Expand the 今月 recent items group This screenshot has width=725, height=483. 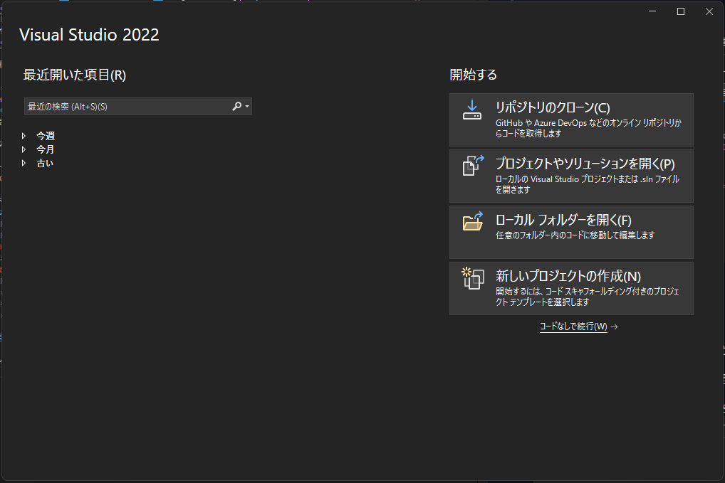click(24, 149)
